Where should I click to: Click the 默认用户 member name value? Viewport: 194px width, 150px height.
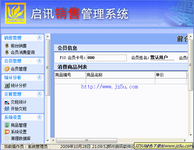[159, 57]
